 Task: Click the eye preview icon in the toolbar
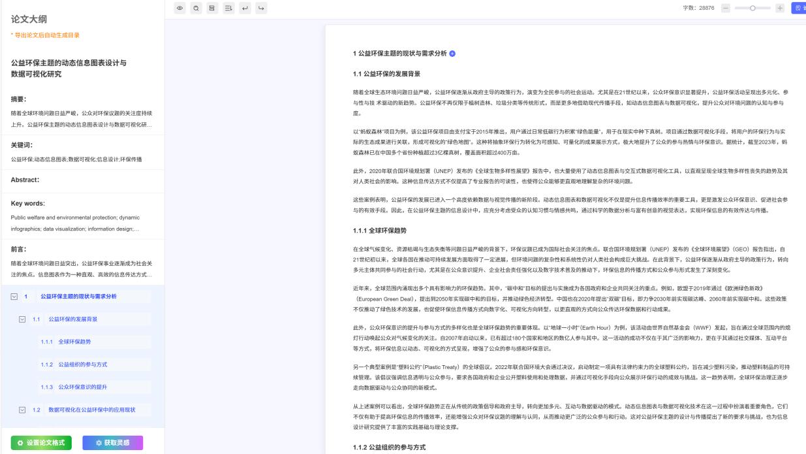[180, 8]
